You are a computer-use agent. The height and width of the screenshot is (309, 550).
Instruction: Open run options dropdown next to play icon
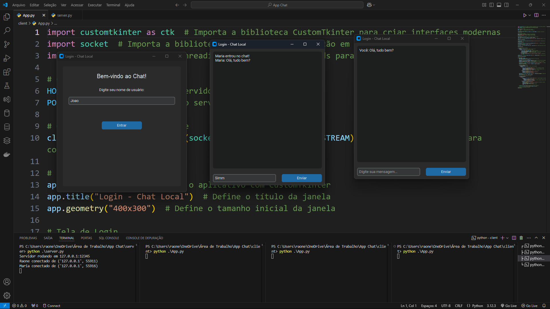(530, 15)
